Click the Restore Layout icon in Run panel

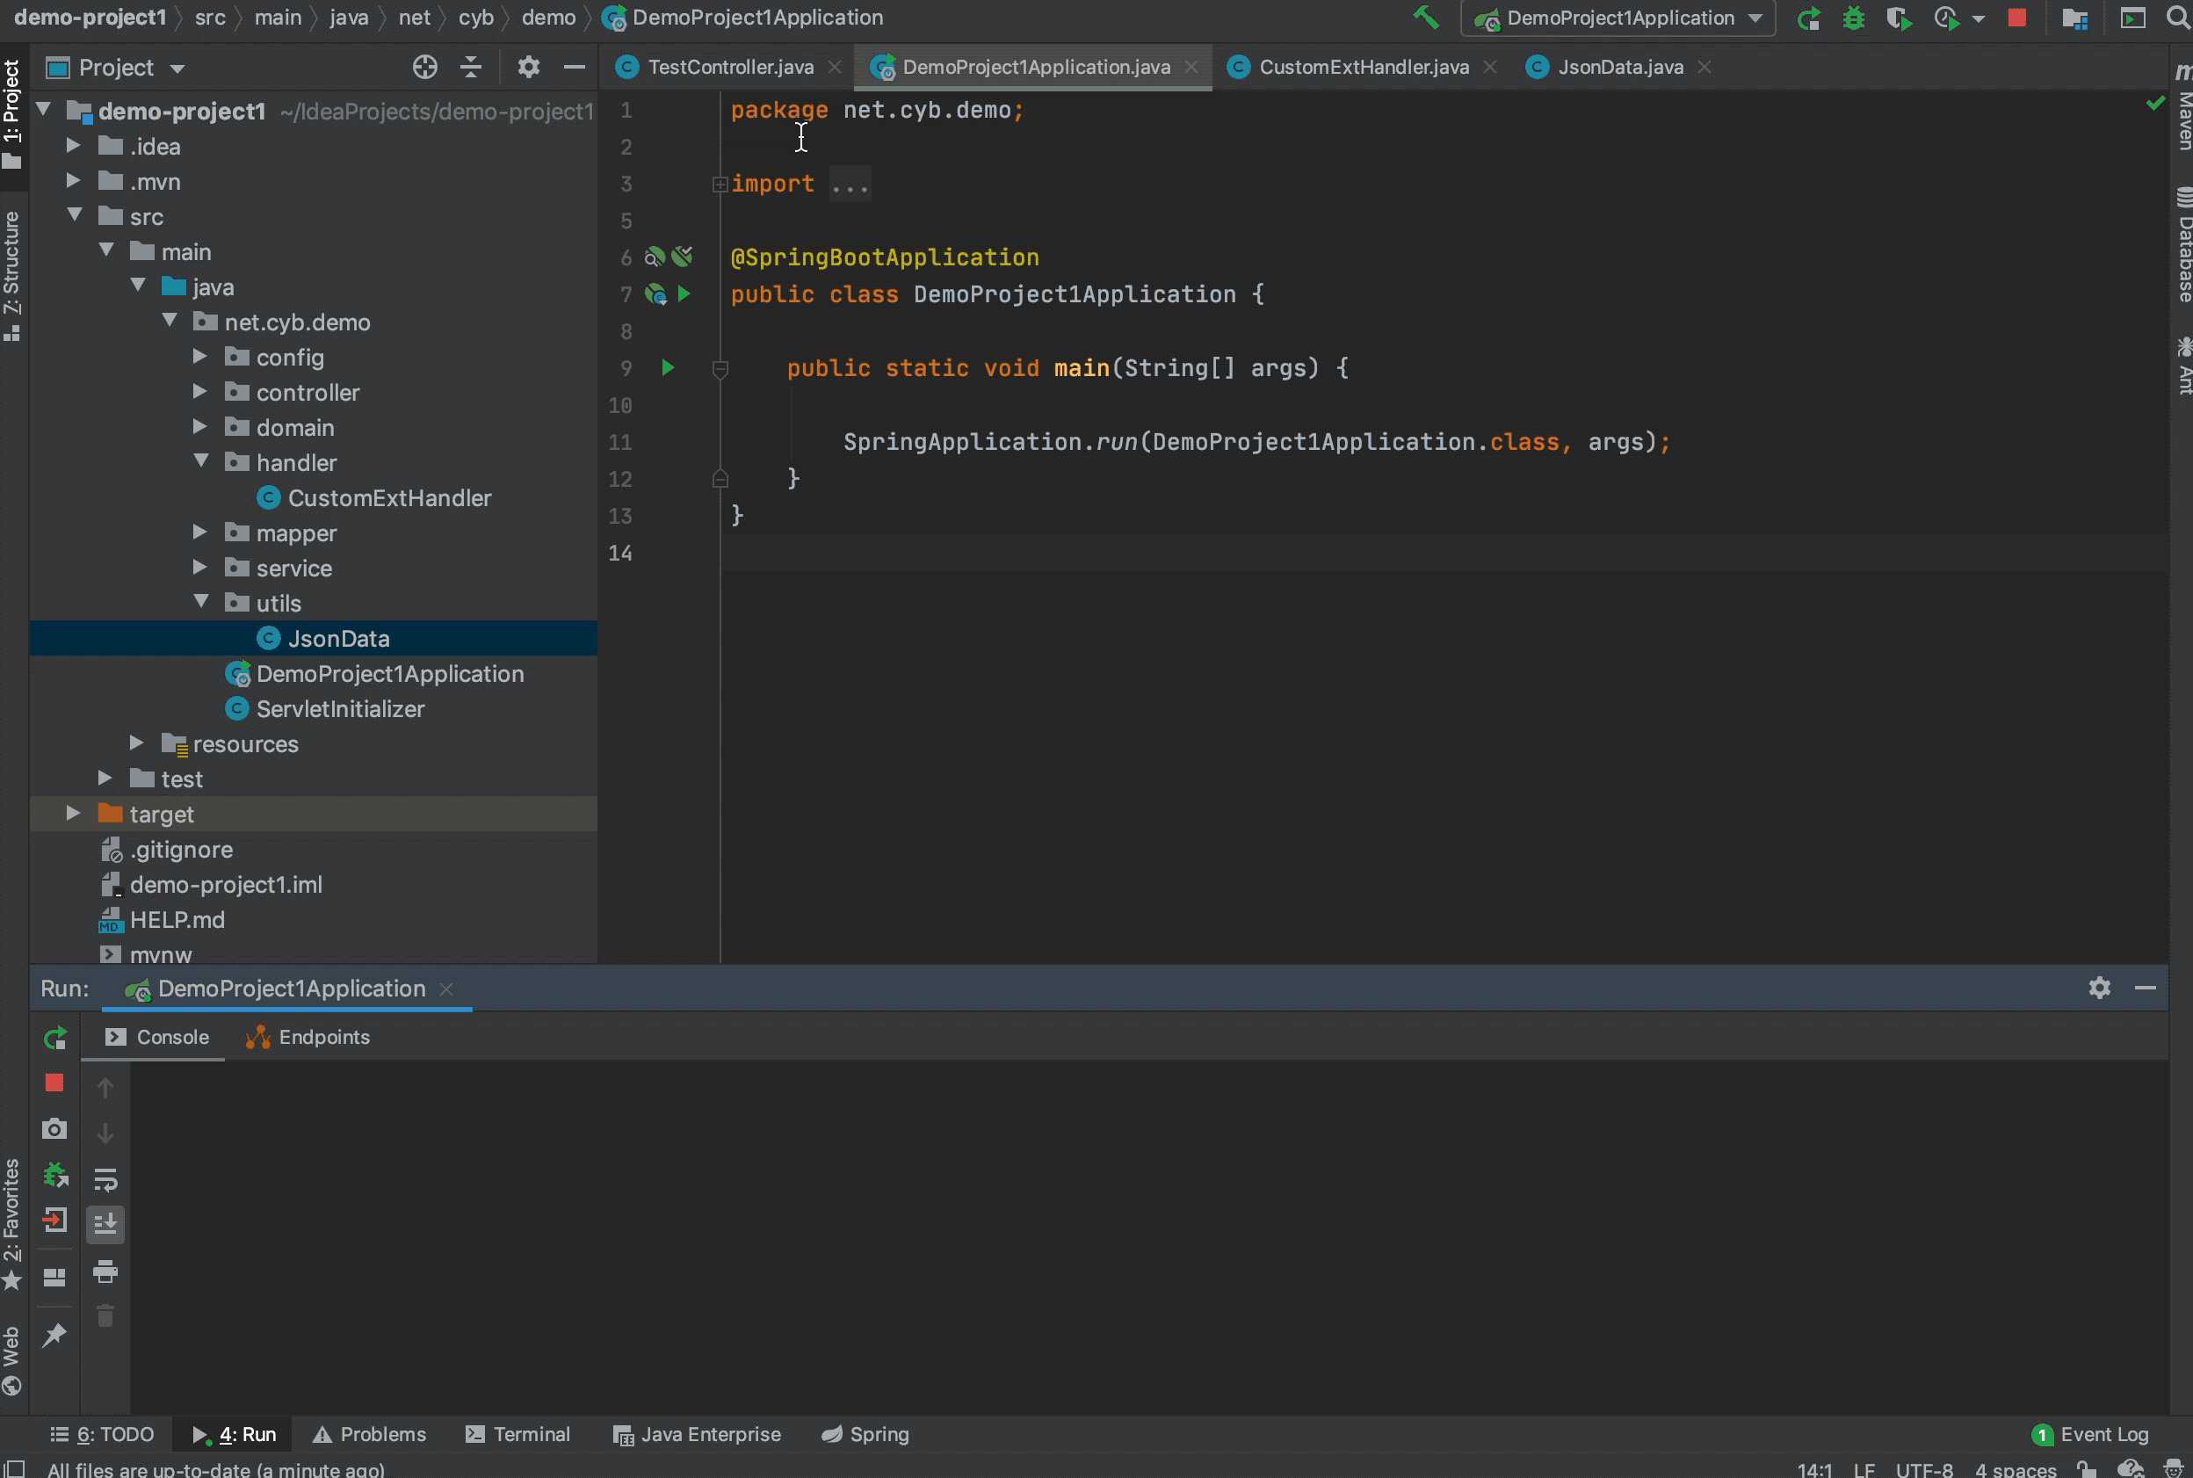54,1278
